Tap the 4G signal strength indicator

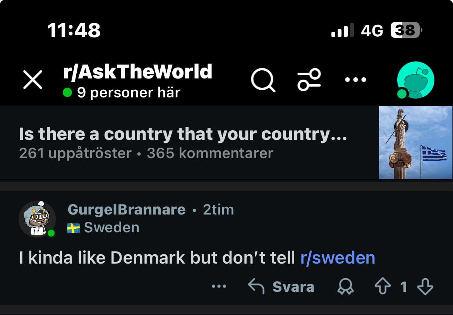point(343,31)
